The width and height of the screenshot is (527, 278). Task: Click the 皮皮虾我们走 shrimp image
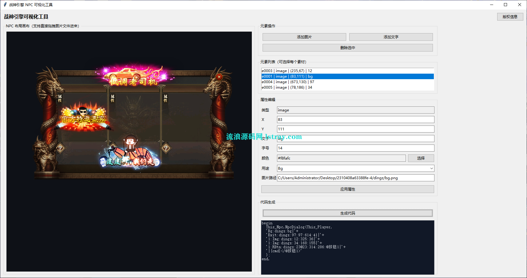[129, 153]
